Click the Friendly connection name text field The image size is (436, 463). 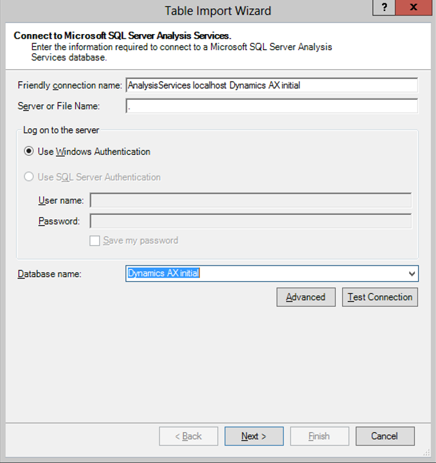(272, 86)
